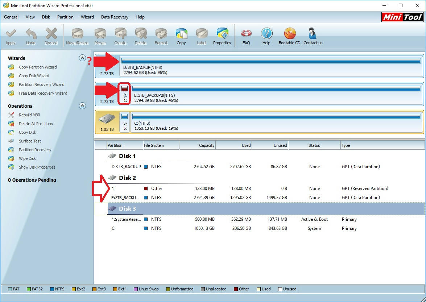
Task: Click the Format partition toolbar icon
Action: [161, 34]
